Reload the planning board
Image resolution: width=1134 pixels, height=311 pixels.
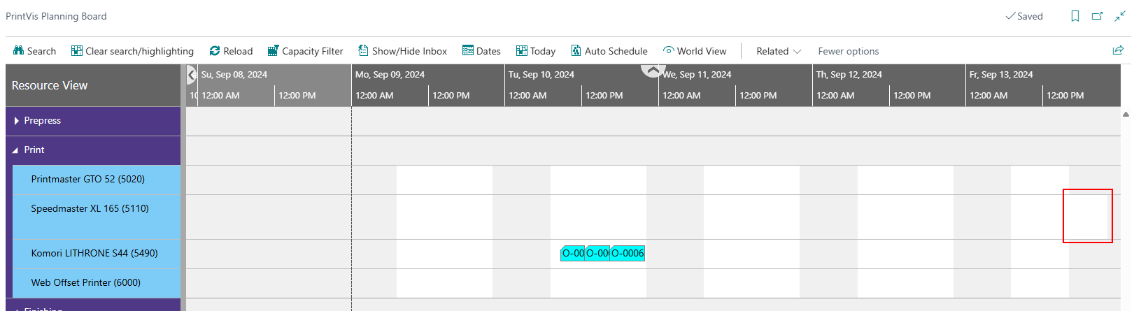pos(231,51)
